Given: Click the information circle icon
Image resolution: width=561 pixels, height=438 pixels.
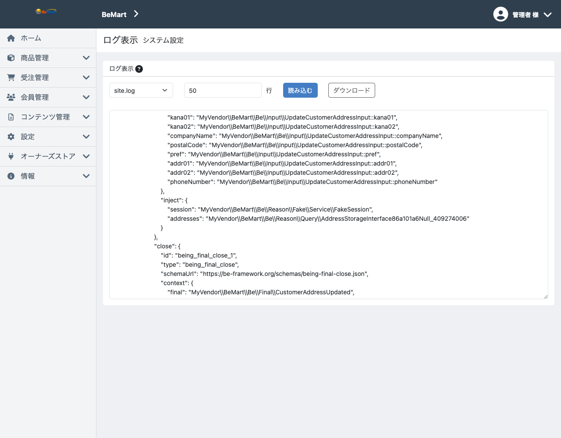Looking at the screenshot, I should coord(11,176).
